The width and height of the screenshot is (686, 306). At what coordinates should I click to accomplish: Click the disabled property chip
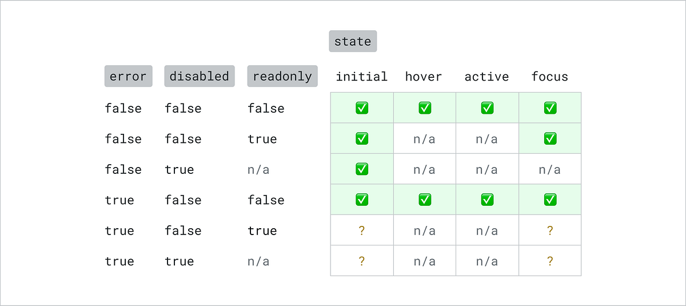(199, 76)
